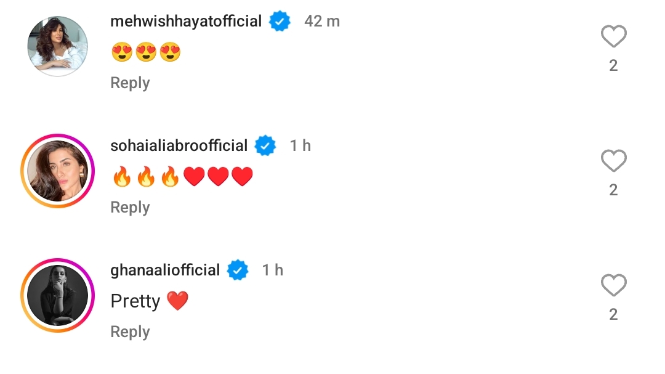This screenshot has height=374, width=665.
Task: View sohaialiabroofficial's story from avatar
Action: (x=58, y=170)
